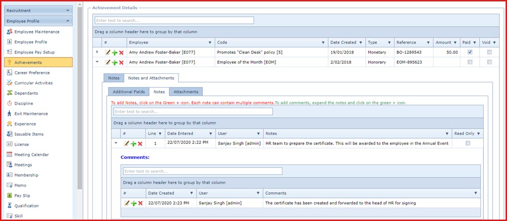Switch to the Additional Fields tab
The width and height of the screenshot is (507, 221).
(x=128, y=92)
